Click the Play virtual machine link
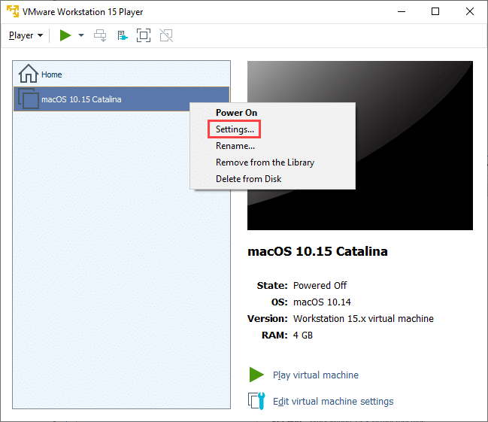This screenshot has width=488, height=422. click(x=316, y=375)
